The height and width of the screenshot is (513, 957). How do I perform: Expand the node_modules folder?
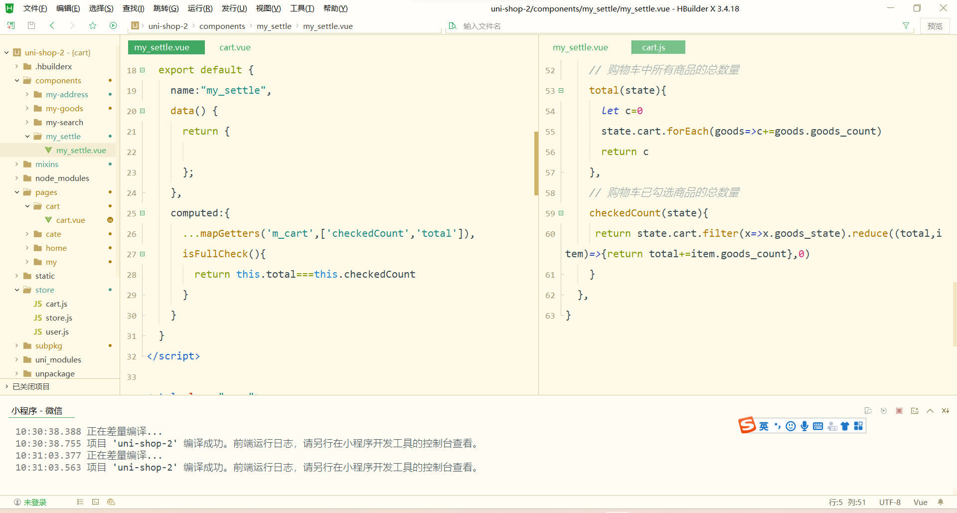click(17, 178)
